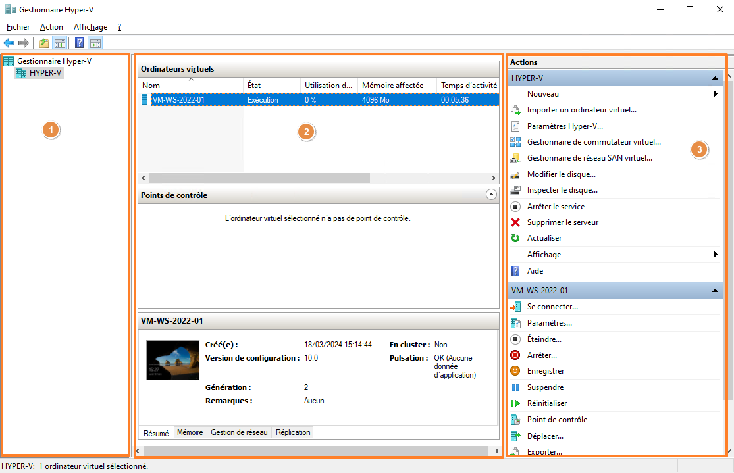Collapse the Points de contrôle section
Viewport: 734px width, 473px height.
[x=491, y=195]
